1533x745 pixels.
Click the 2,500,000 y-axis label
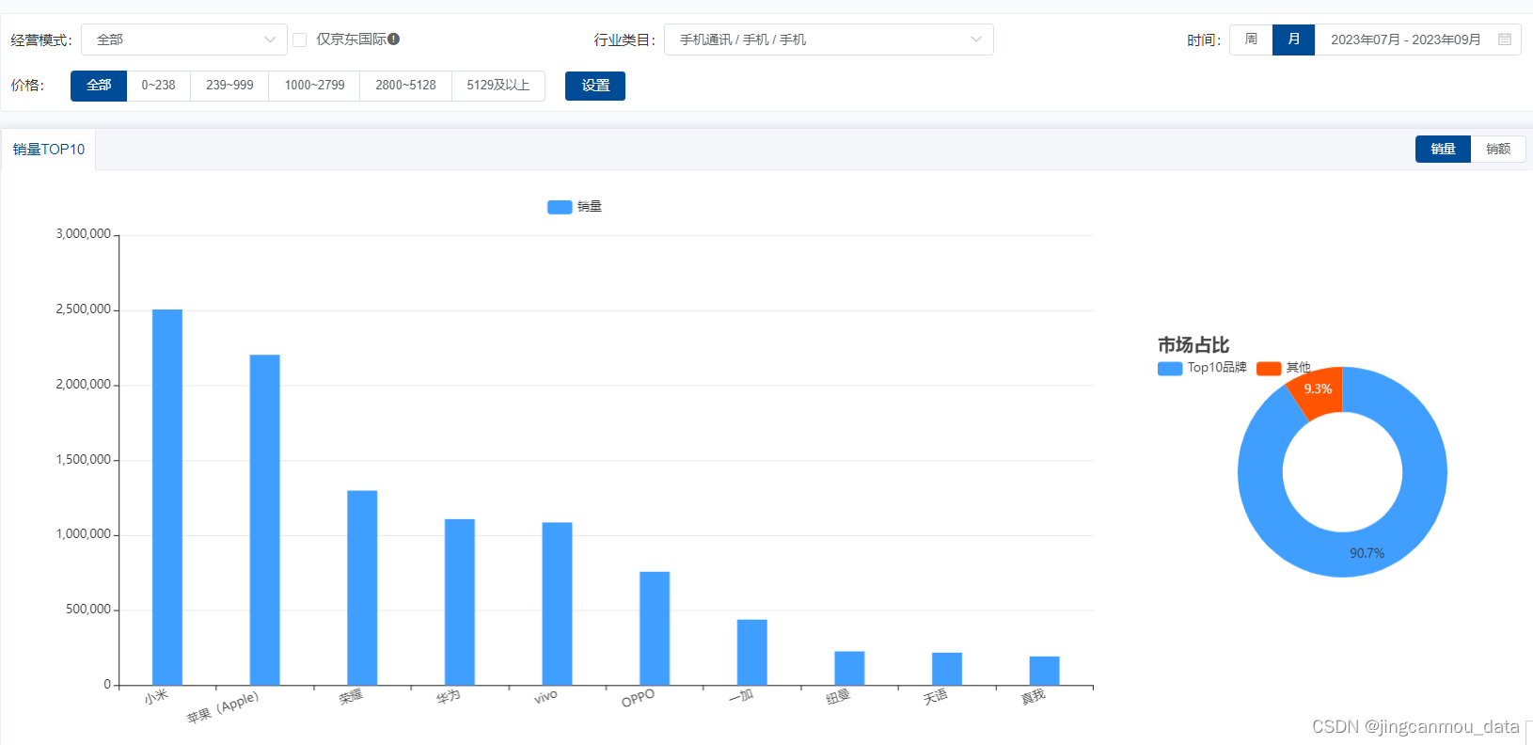point(84,309)
